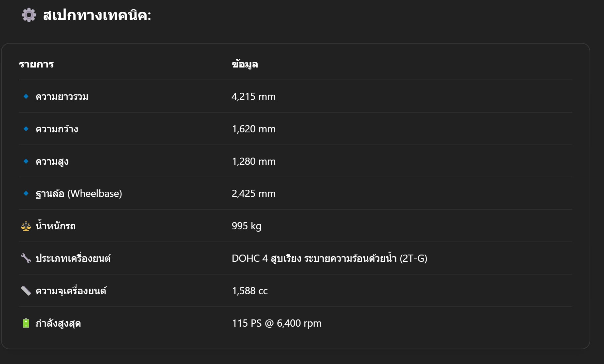Click the green battery icon beside กำลังสูงสุด

click(26, 323)
